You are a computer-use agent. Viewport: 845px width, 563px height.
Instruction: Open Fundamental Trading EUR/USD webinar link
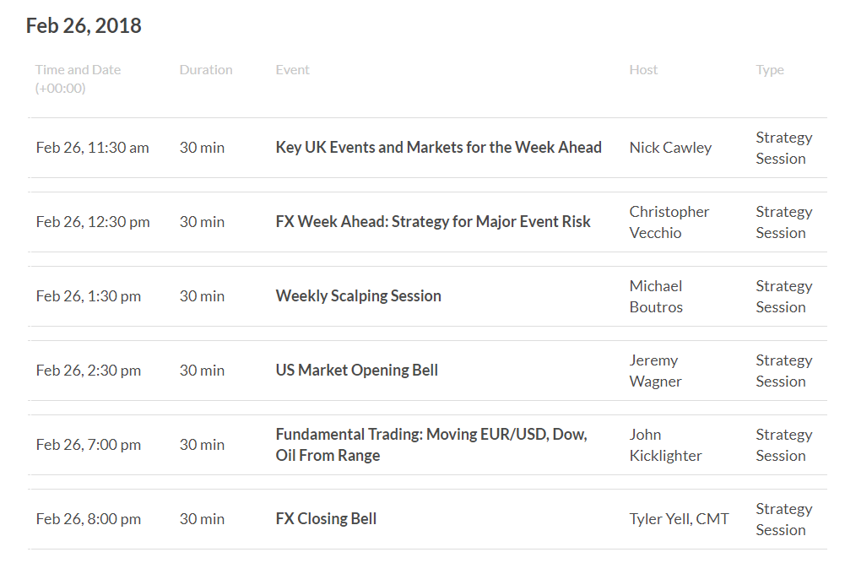click(431, 445)
